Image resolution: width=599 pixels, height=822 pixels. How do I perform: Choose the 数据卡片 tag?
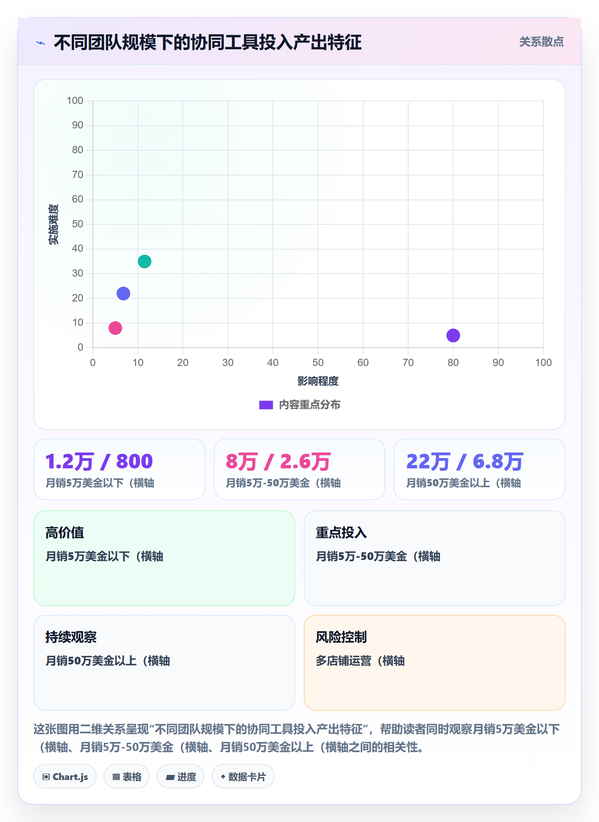coord(243,777)
